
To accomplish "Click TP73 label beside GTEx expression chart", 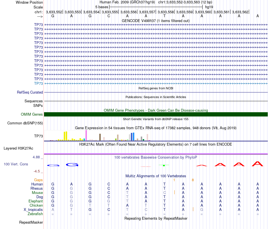I will pyautogui.click(x=38, y=136).
